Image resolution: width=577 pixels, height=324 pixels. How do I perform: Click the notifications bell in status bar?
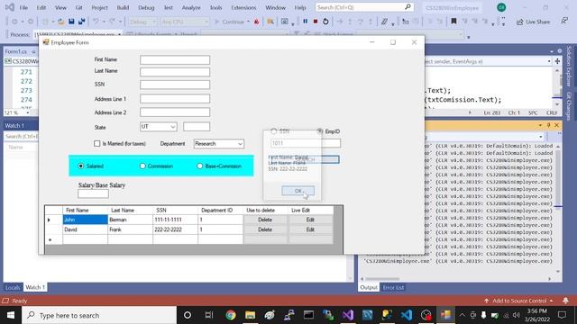[x=565, y=301]
